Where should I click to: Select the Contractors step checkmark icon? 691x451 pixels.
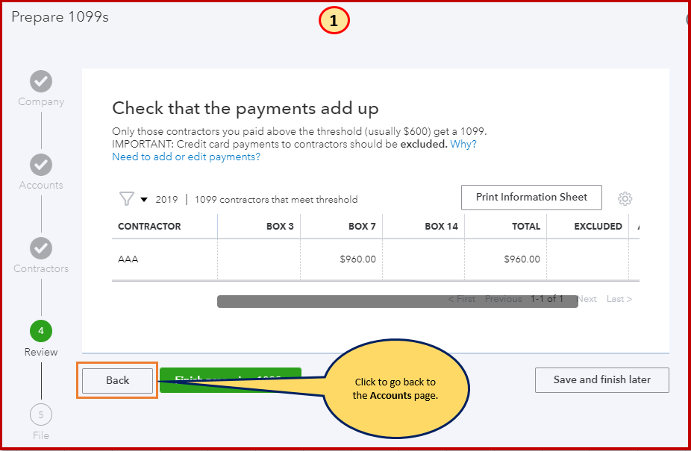41,248
